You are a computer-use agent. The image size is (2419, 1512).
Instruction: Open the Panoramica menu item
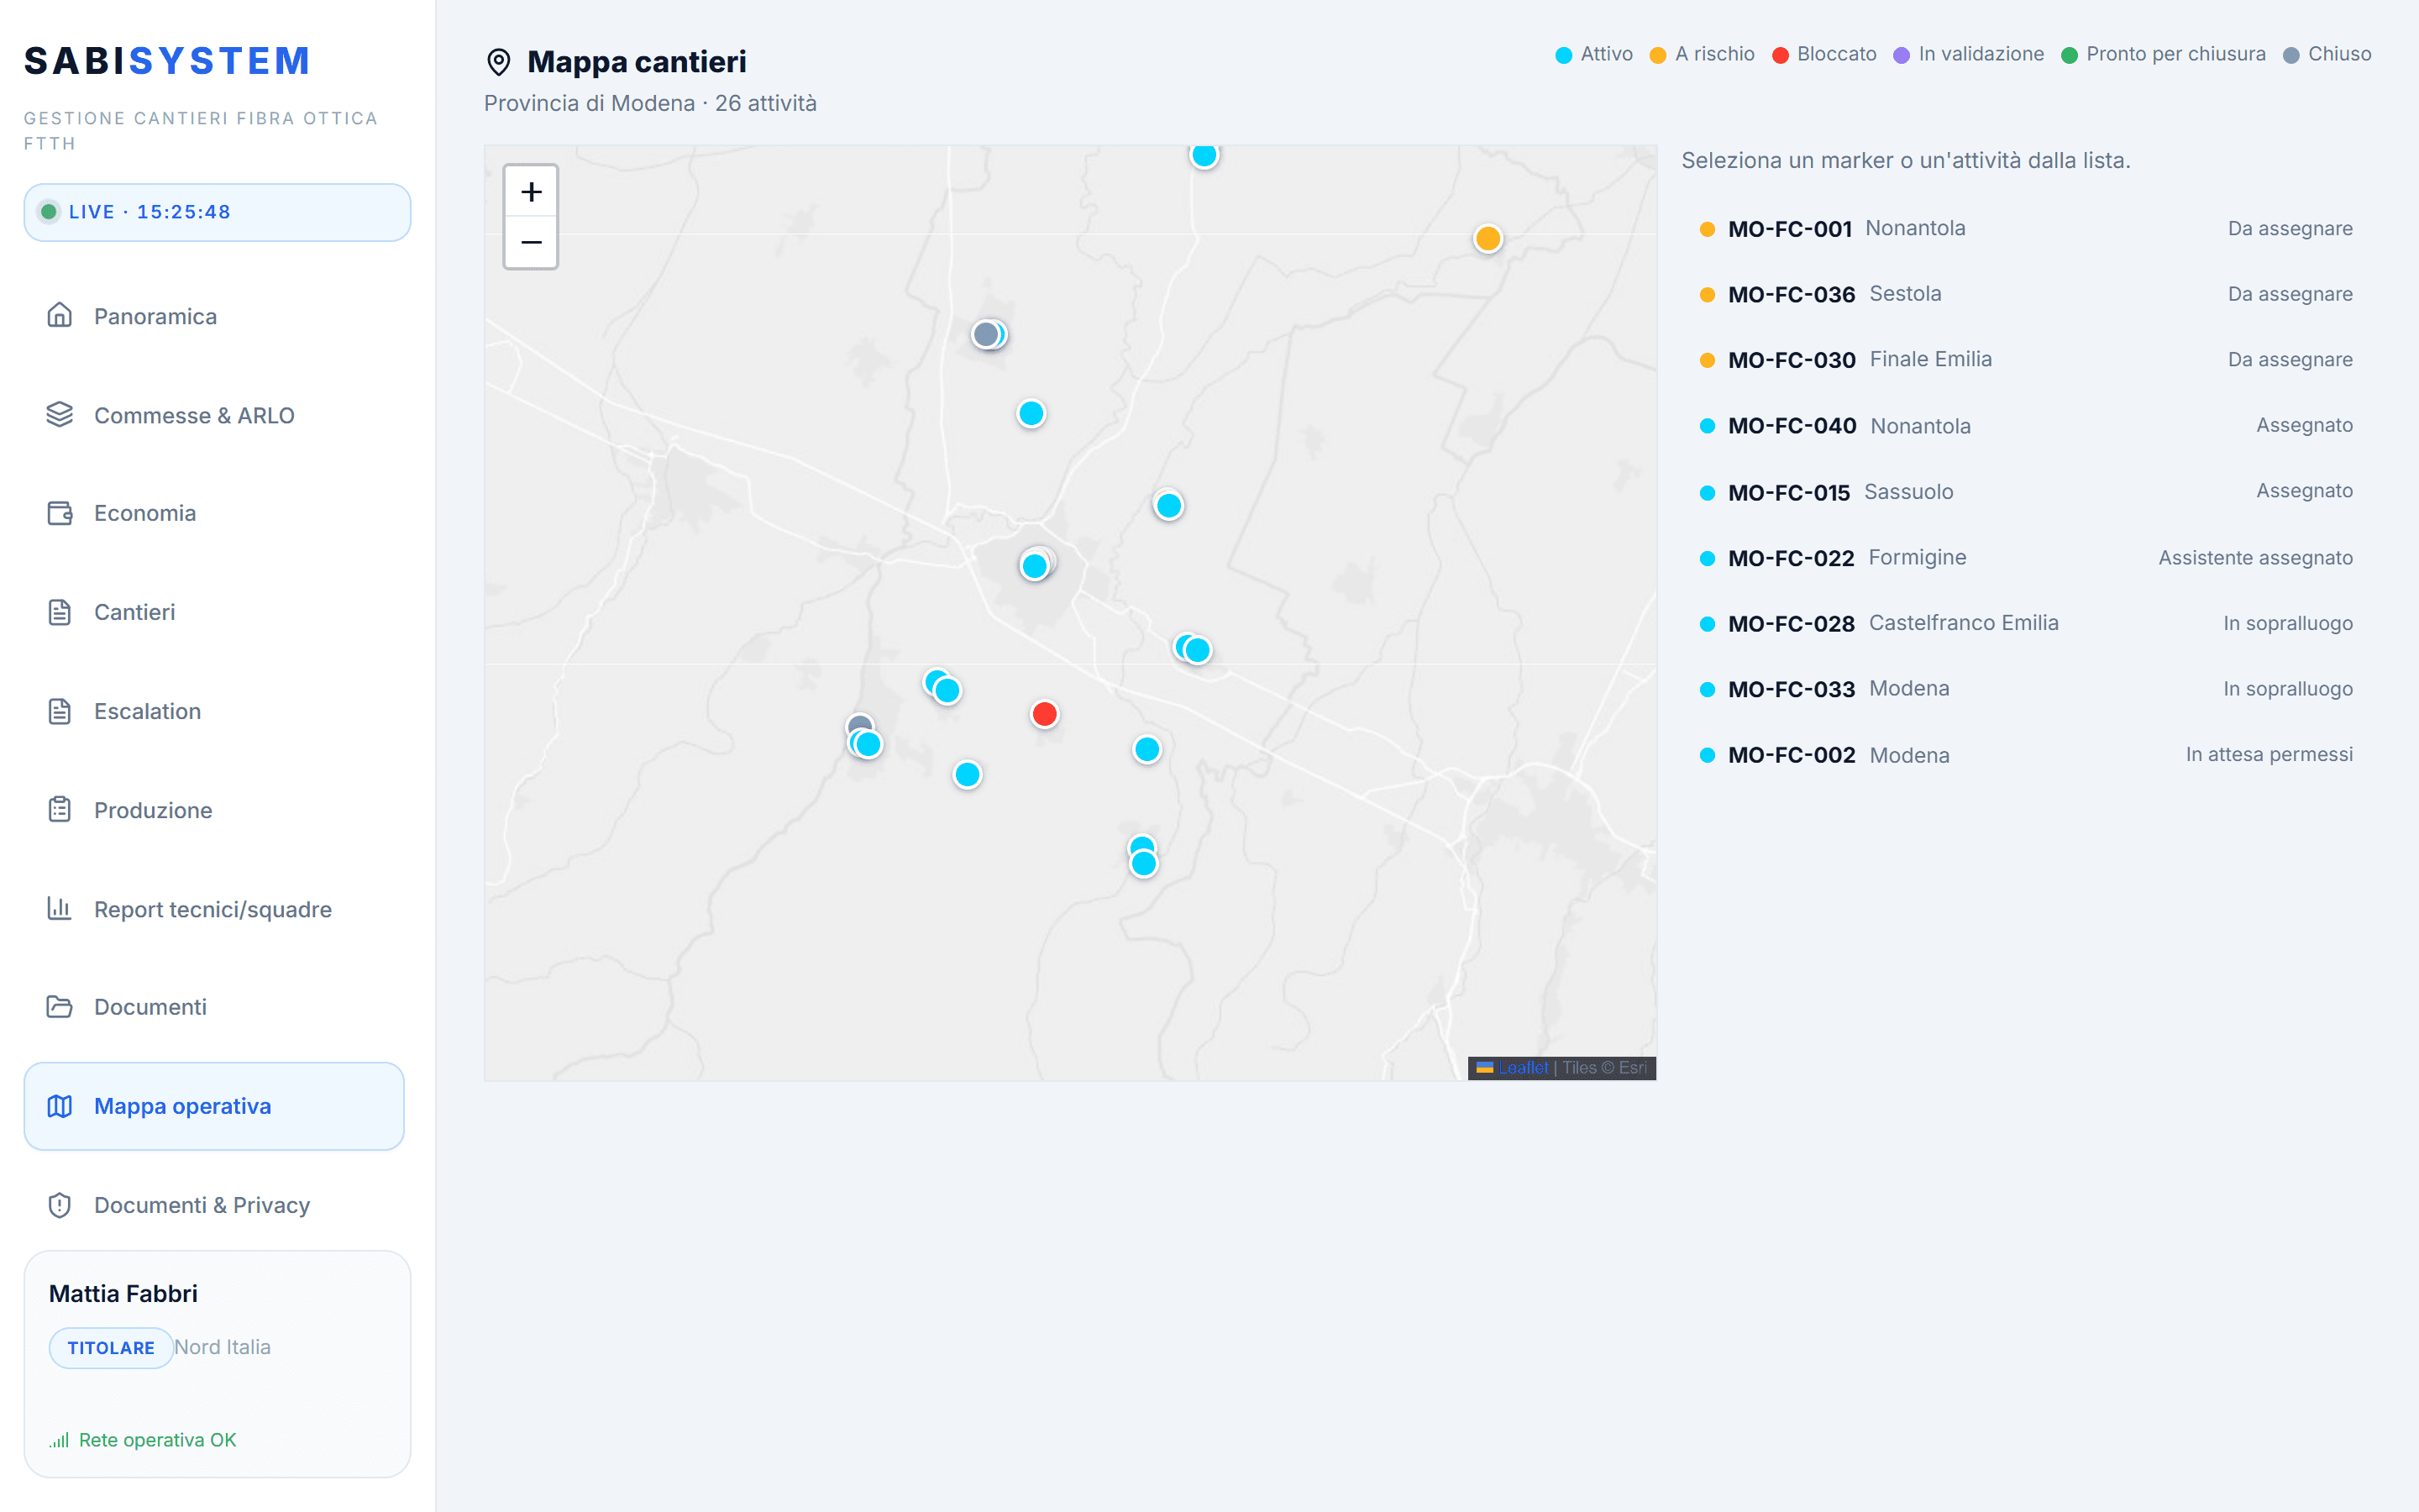coord(214,316)
